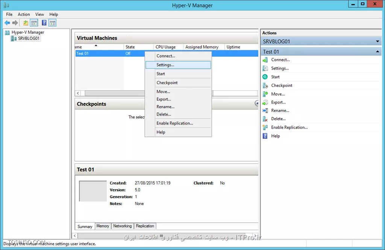The image size is (385, 250).
Task: Click the Settings icon in Actions pane
Action: [x=265, y=68]
